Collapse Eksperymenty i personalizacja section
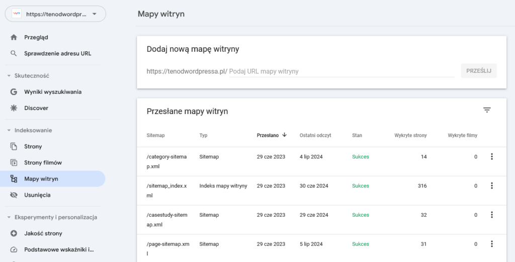Viewport: 515px width, 262px height. [x=9, y=217]
